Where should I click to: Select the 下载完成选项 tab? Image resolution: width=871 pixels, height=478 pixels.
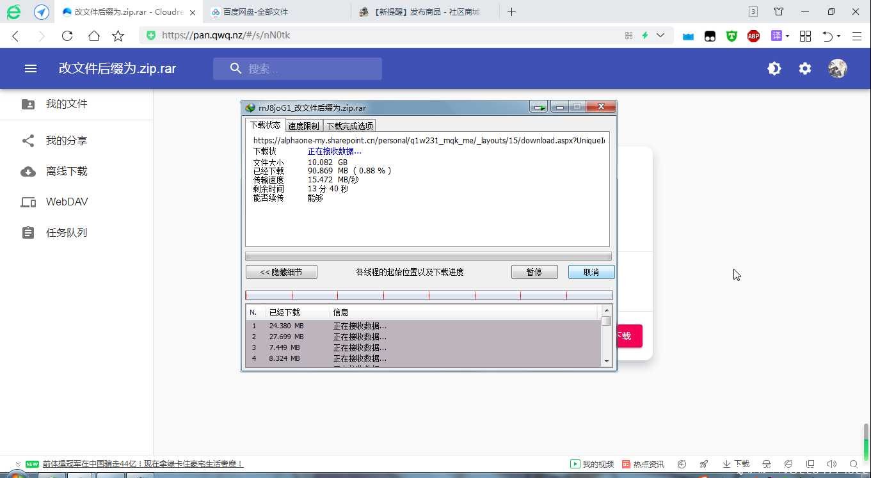pos(349,126)
